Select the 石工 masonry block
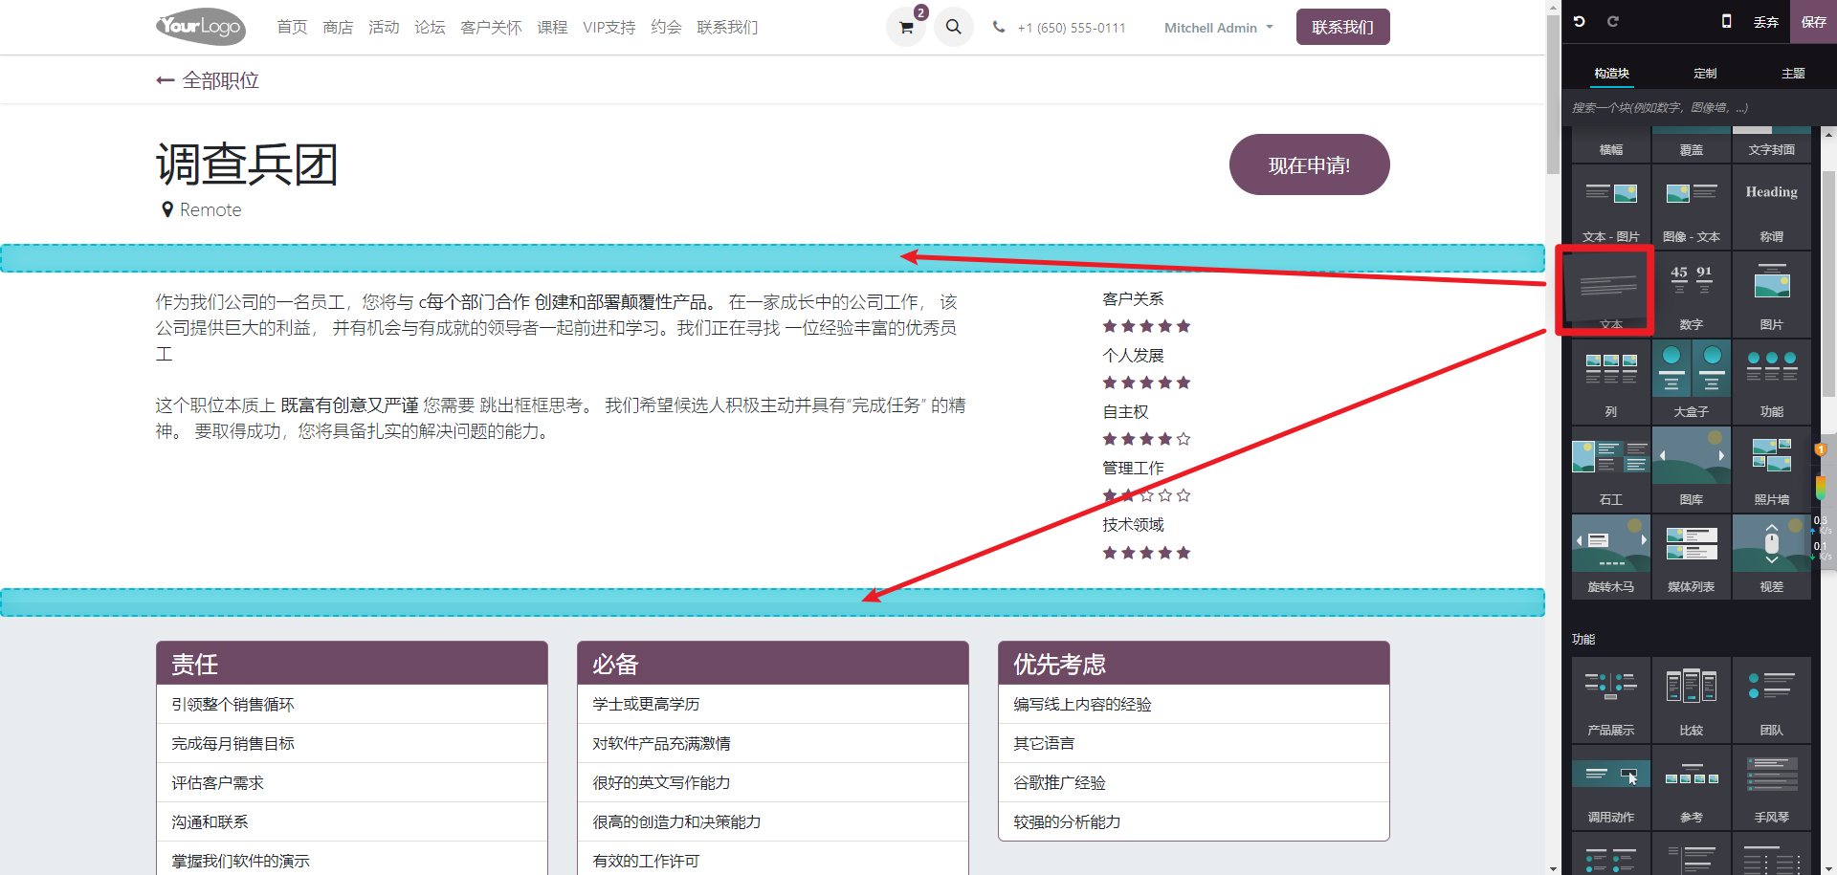This screenshot has width=1837, height=875. click(x=1611, y=470)
